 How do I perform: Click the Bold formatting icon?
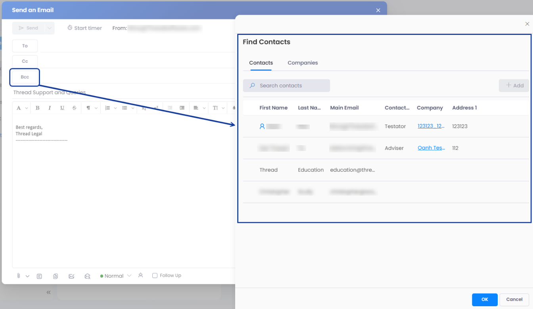coord(38,108)
